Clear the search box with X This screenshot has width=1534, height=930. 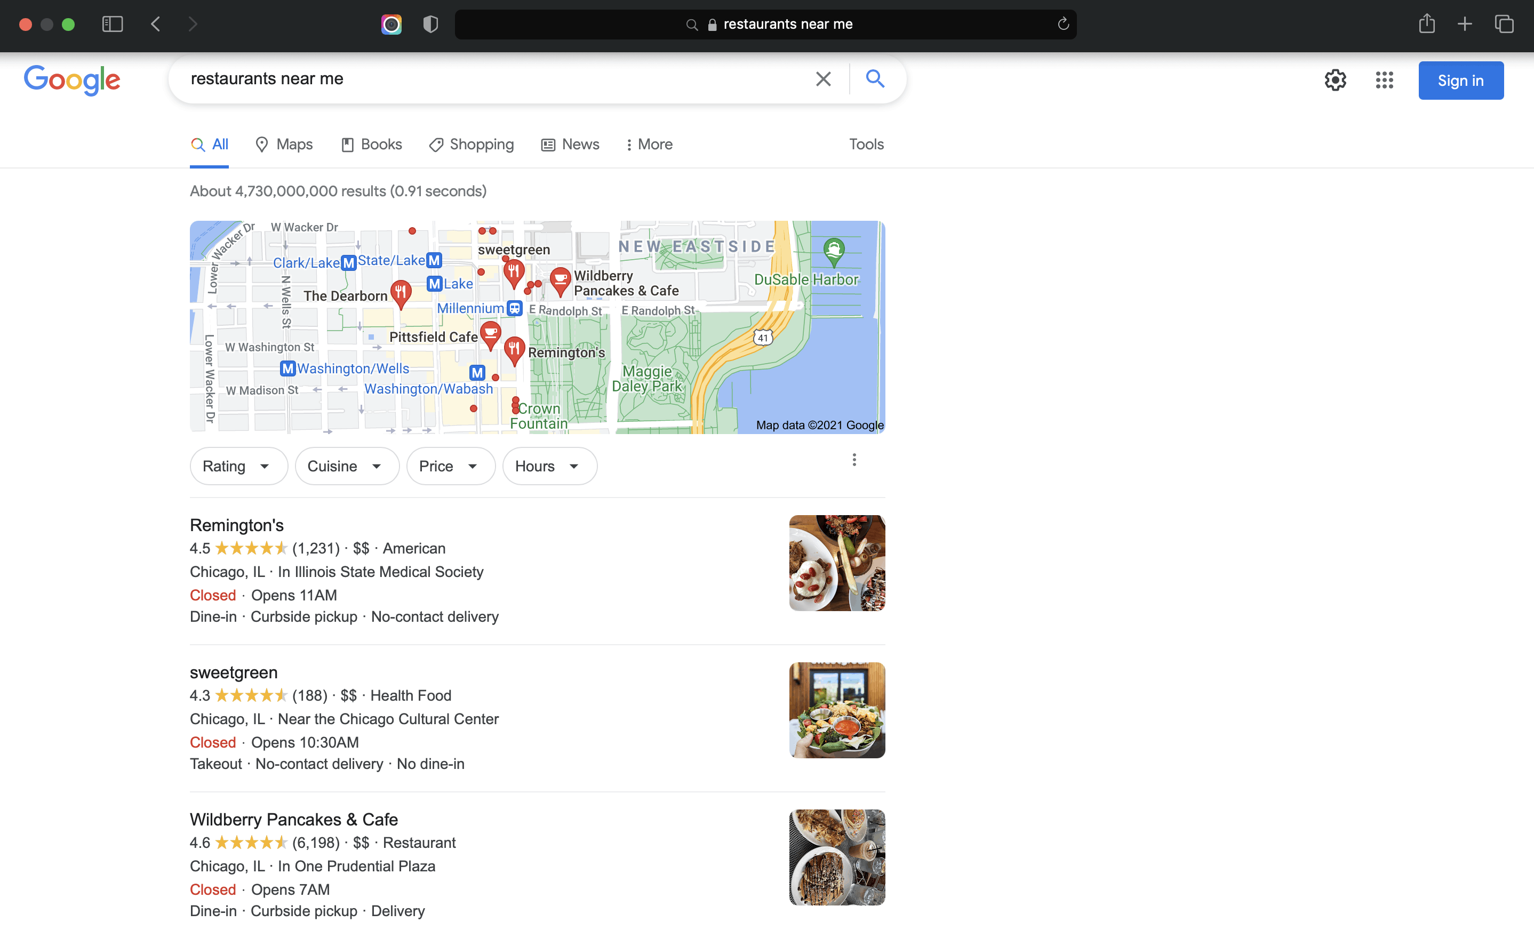[823, 79]
